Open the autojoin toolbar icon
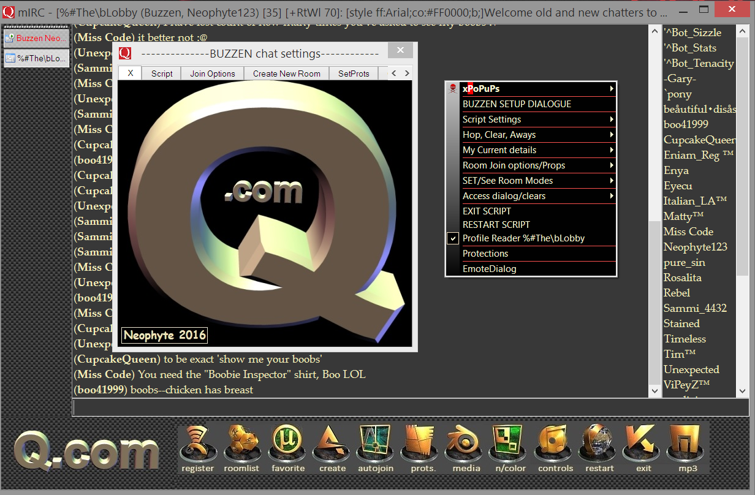755x495 pixels. click(376, 448)
